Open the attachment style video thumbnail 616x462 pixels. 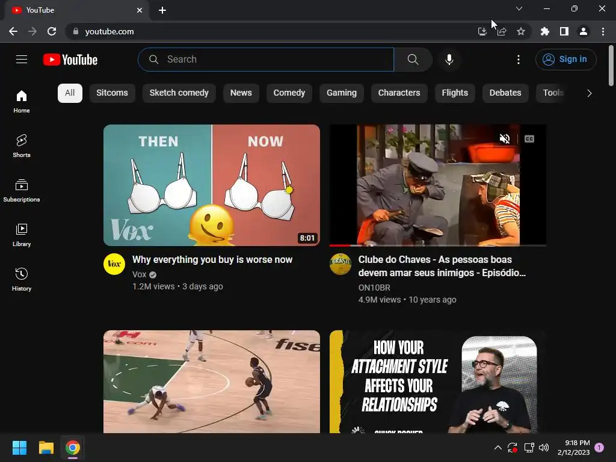click(438, 381)
